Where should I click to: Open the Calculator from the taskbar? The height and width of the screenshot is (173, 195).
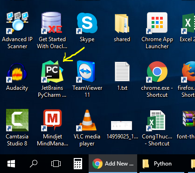pyautogui.click(x=78, y=164)
